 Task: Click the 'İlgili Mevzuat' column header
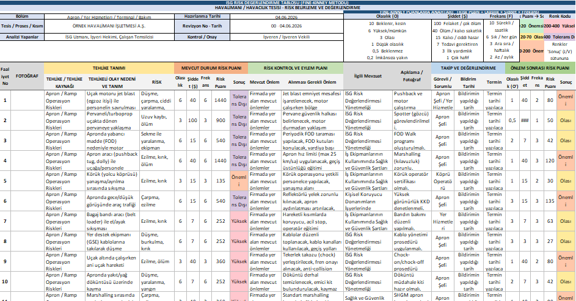[368, 76]
